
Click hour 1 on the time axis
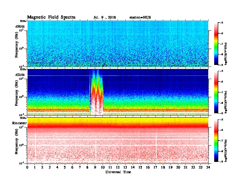tap(35, 168)
